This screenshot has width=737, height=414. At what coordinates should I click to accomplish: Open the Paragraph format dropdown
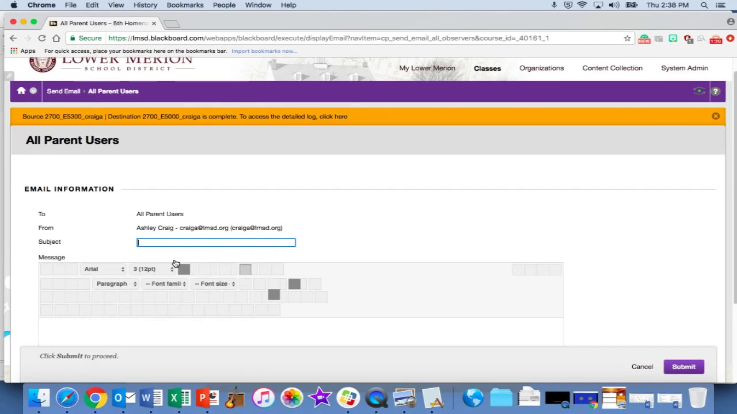pos(117,283)
